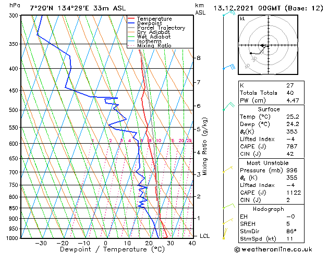This screenshot has height=253, width=328.
Task: Click the yellow wind barb at 700 hPa
Action: coord(227,169)
